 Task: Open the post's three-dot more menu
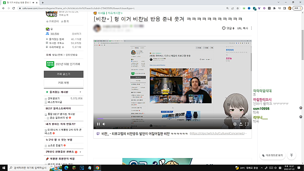(x=251, y=28)
